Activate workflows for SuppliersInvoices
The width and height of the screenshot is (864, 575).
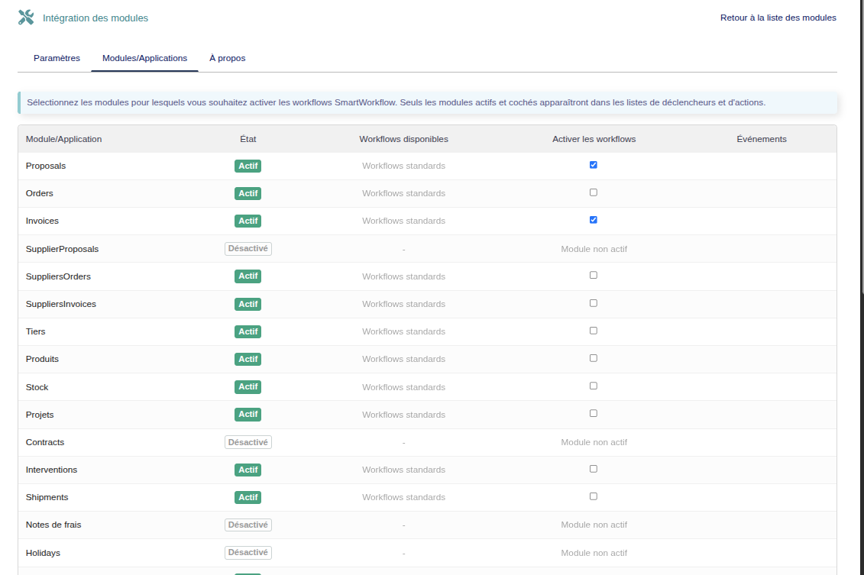[x=594, y=303]
